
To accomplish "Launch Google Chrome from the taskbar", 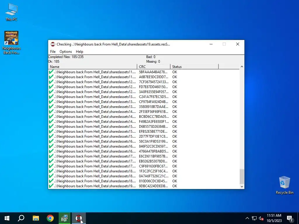I will click(50, 218).
